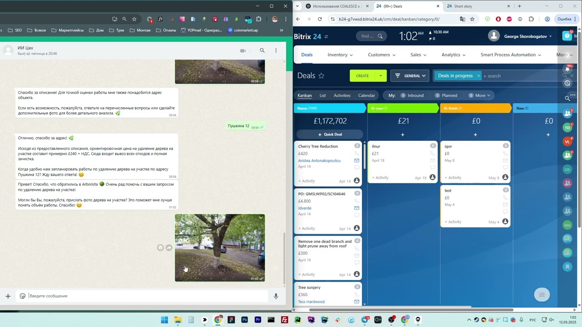Open the ИИ Цех contact avatar
Screen dimensions: 582x327
[x=8, y=50]
